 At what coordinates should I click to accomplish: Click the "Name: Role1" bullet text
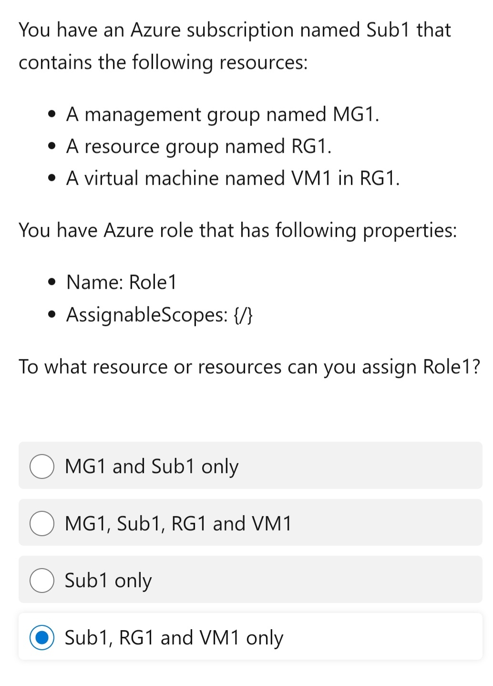[x=123, y=282]
